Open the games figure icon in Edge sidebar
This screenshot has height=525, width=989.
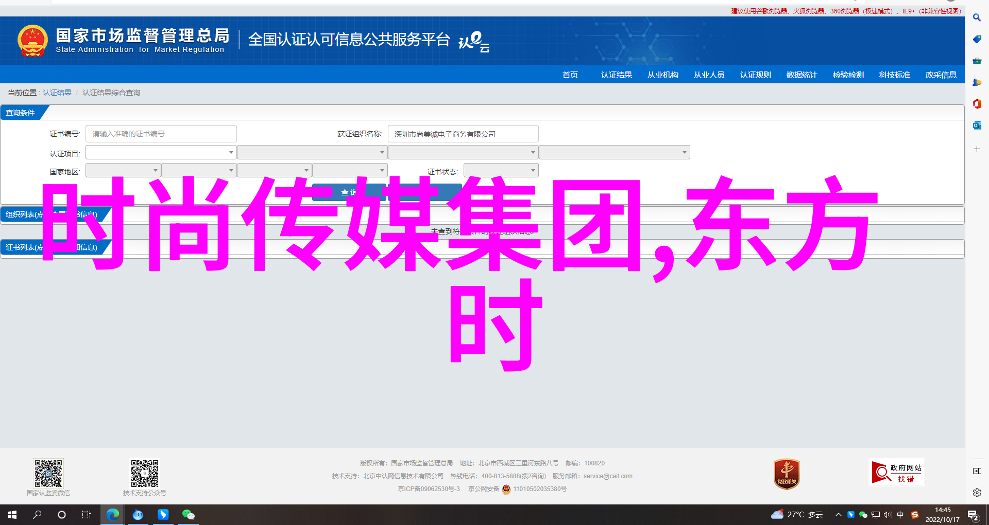977,82
